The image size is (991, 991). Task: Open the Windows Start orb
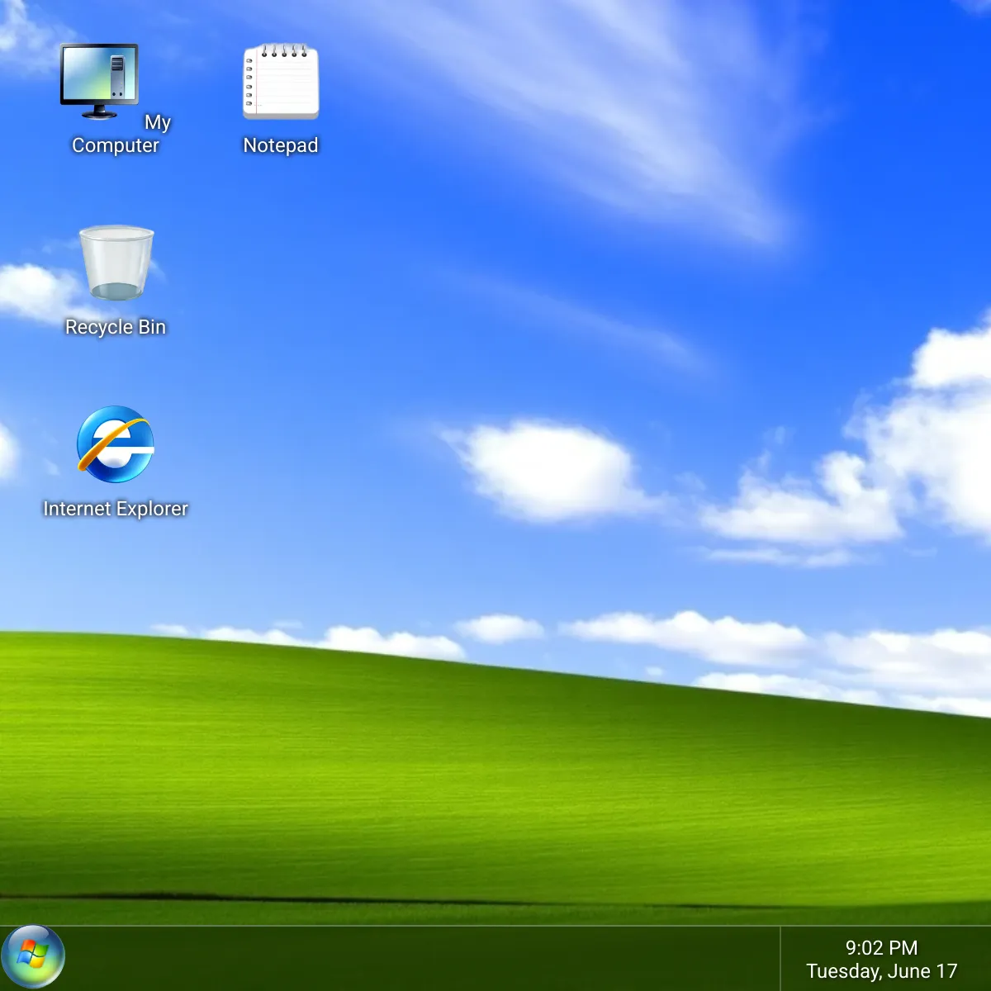(x=33, y=957)
